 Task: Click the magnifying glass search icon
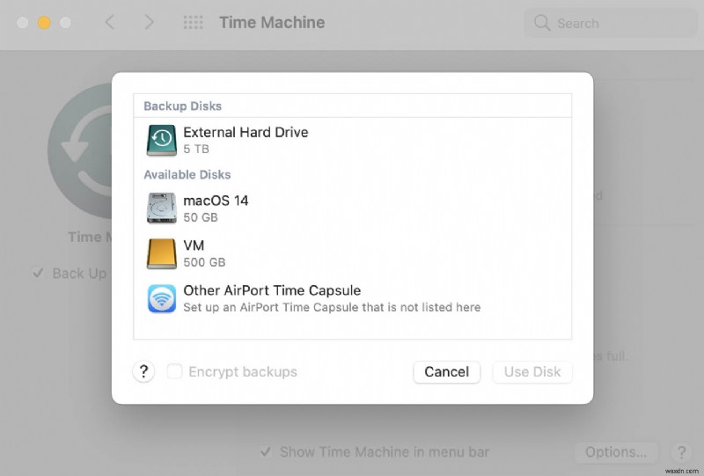[x=542, y=23]
